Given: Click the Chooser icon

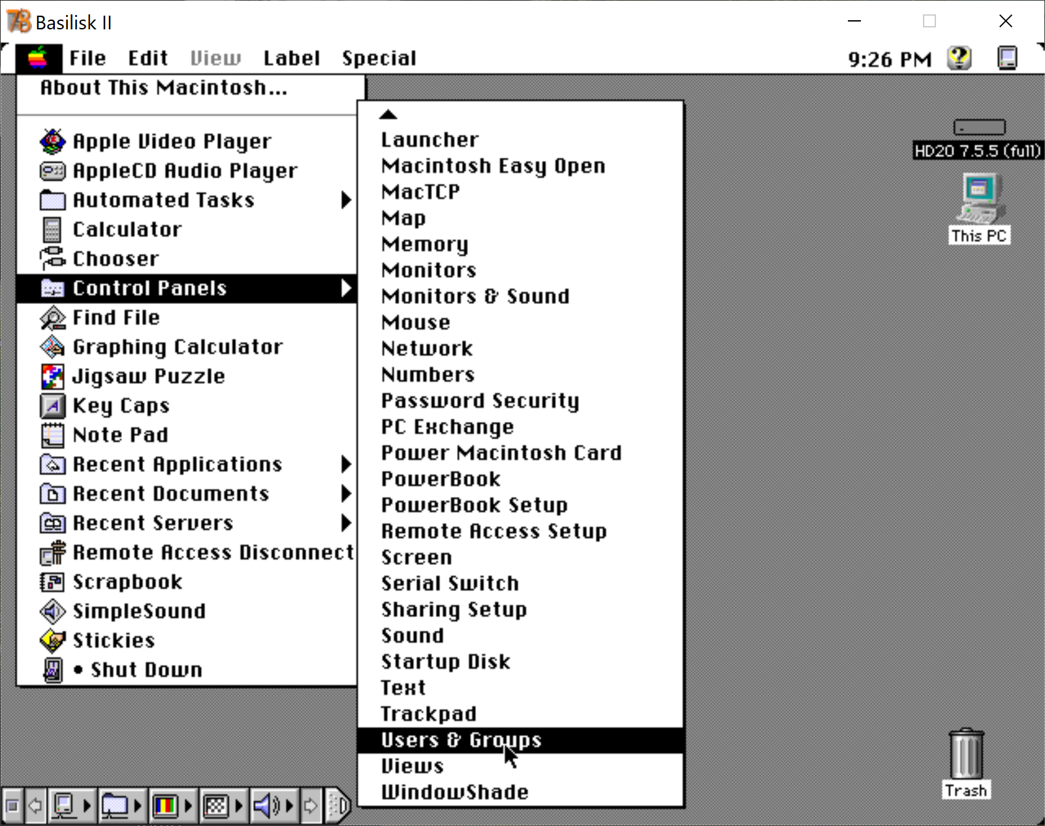Looking at the screenshot, I should (52, 259).
